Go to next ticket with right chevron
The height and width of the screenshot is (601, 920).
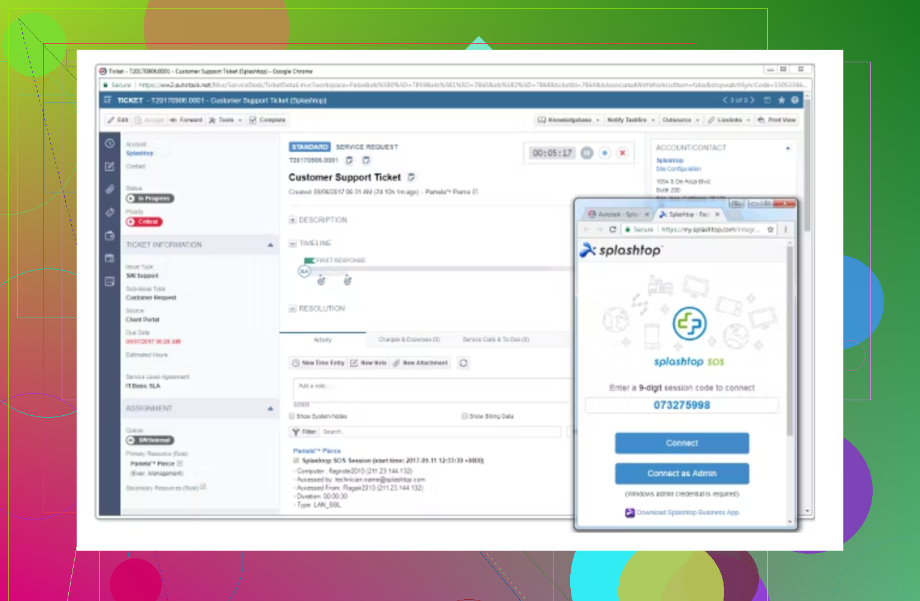tap(752, 100)
